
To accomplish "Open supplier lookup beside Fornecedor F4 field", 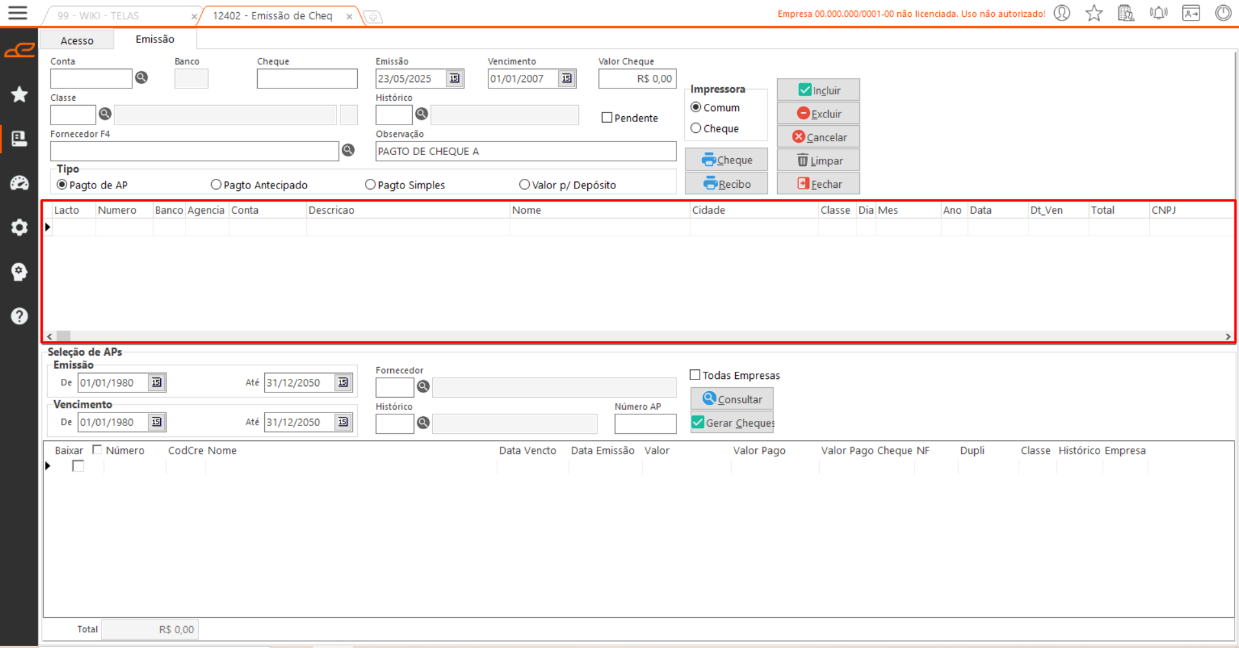I will point(348,150).
